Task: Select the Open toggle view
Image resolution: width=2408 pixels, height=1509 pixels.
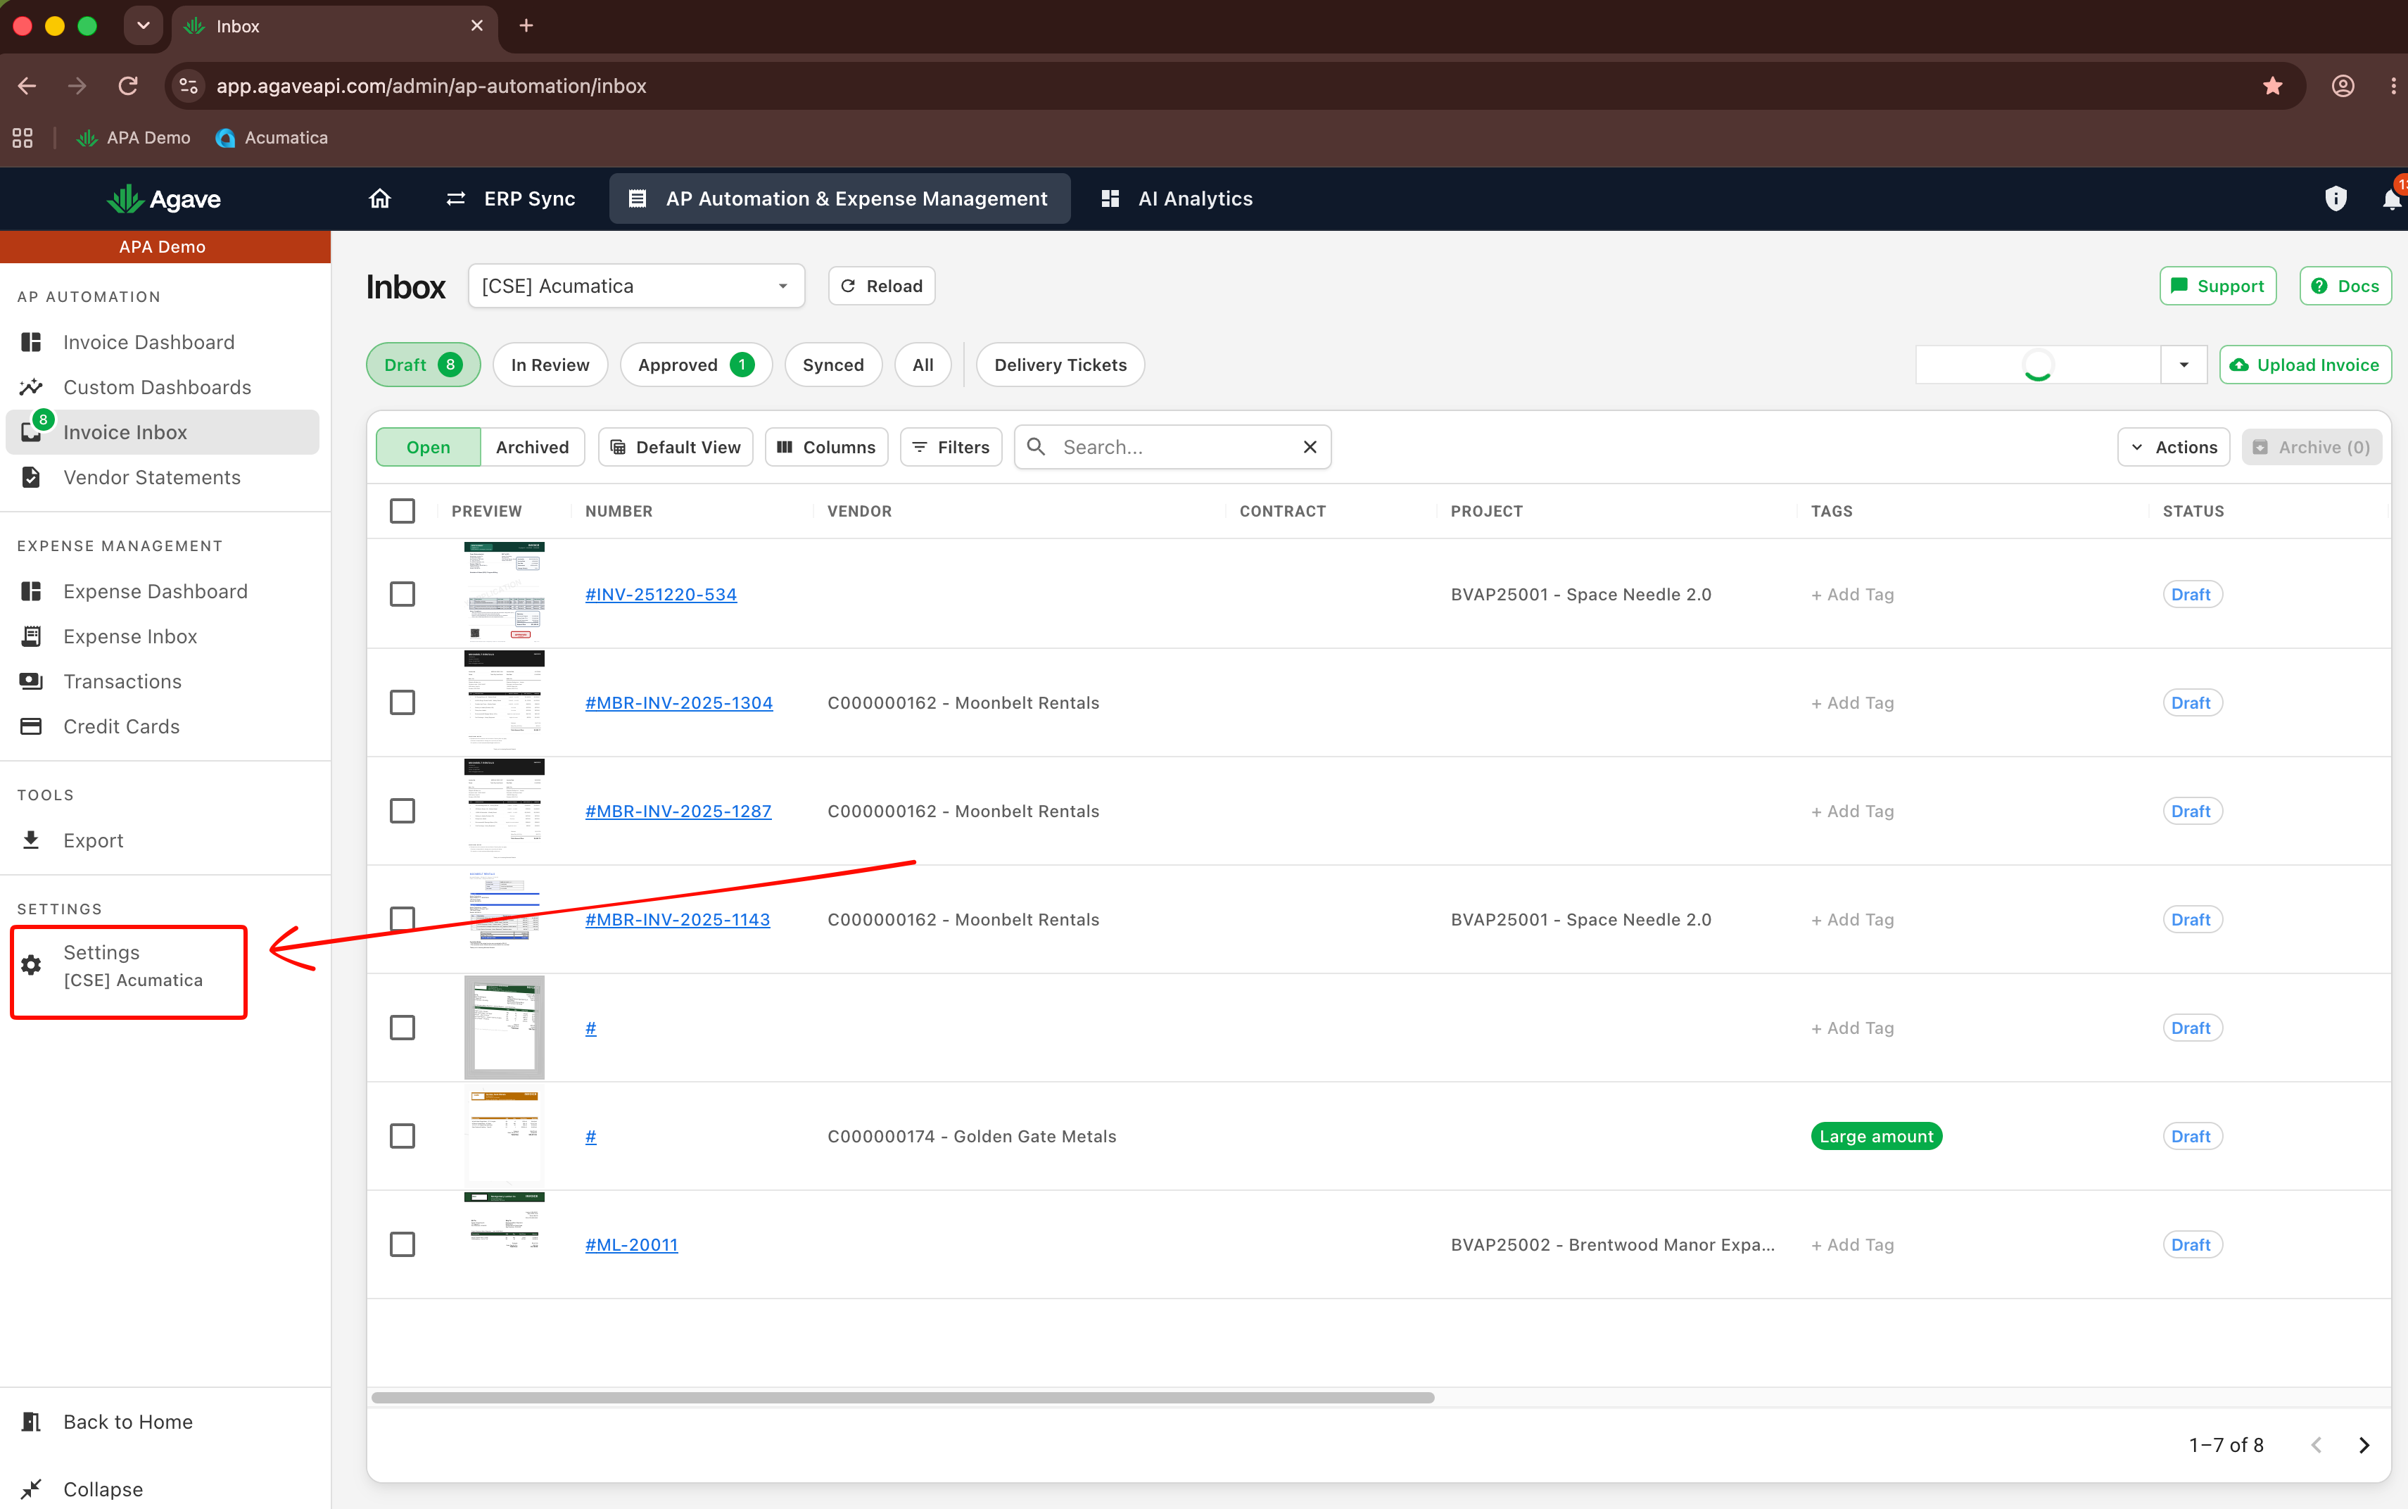Action: 428,447
